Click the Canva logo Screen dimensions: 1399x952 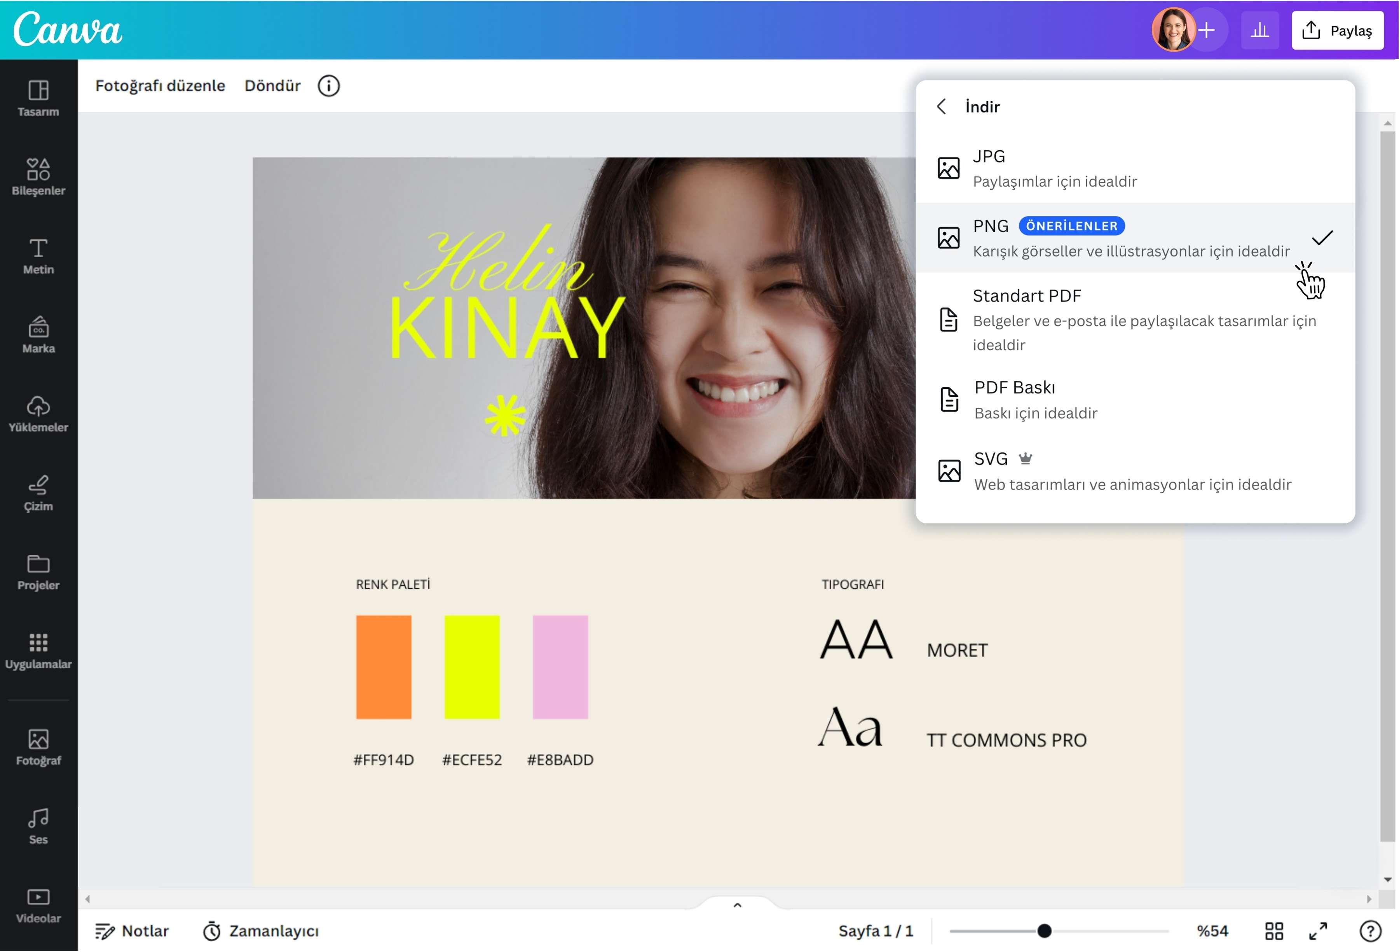(x=67, y=30)
